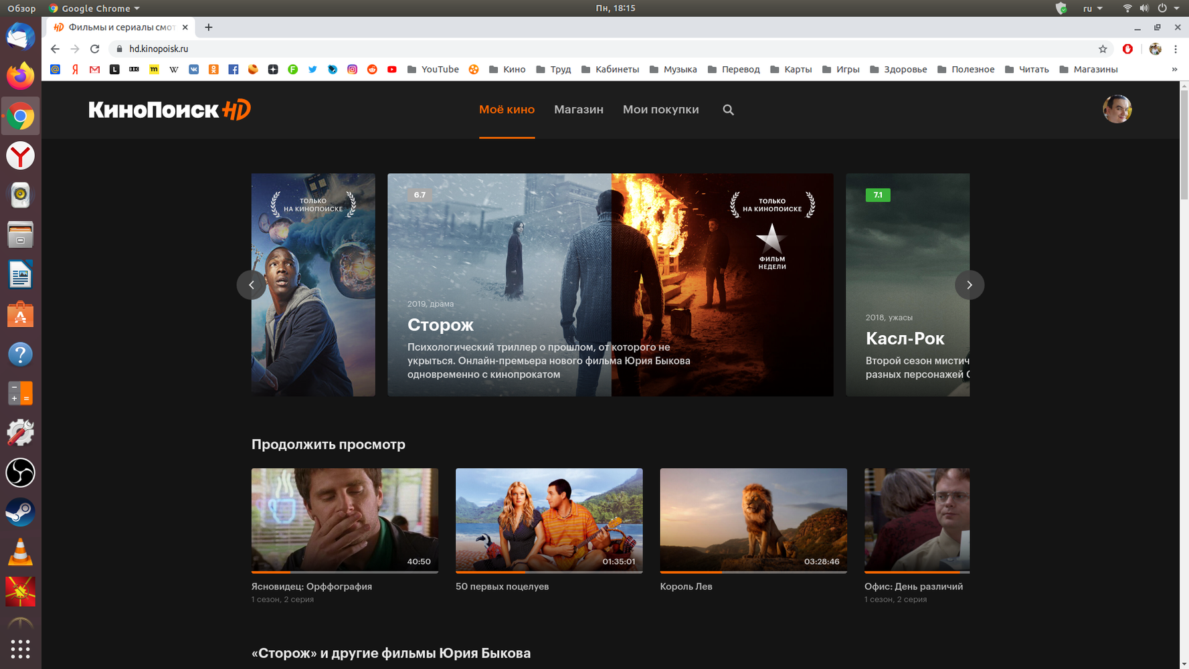Open the Reddit bookmark icon
This screenshot has width=1189, height=669.
pyautogui.click(x=372, y=70)
